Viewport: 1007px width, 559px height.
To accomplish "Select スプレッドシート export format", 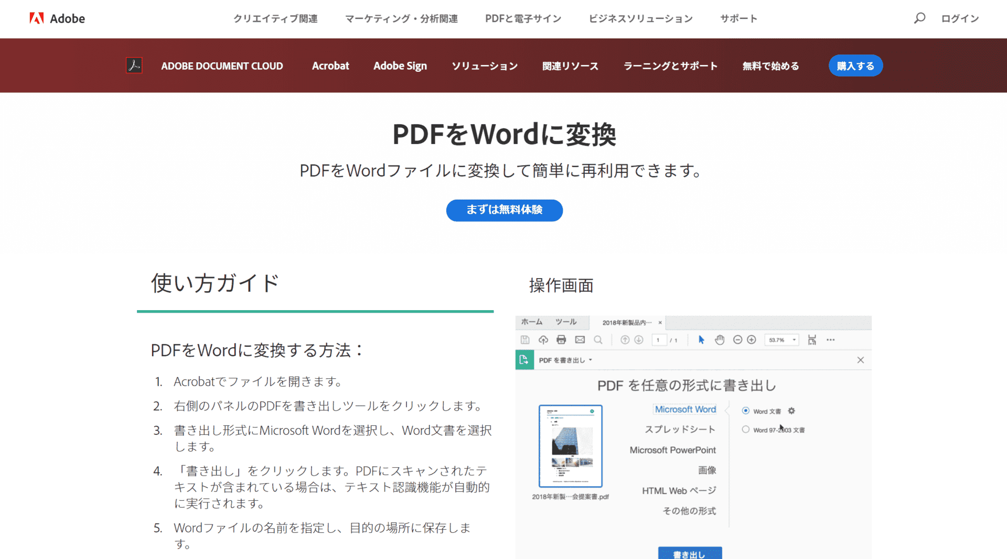I will coord(680,430).
